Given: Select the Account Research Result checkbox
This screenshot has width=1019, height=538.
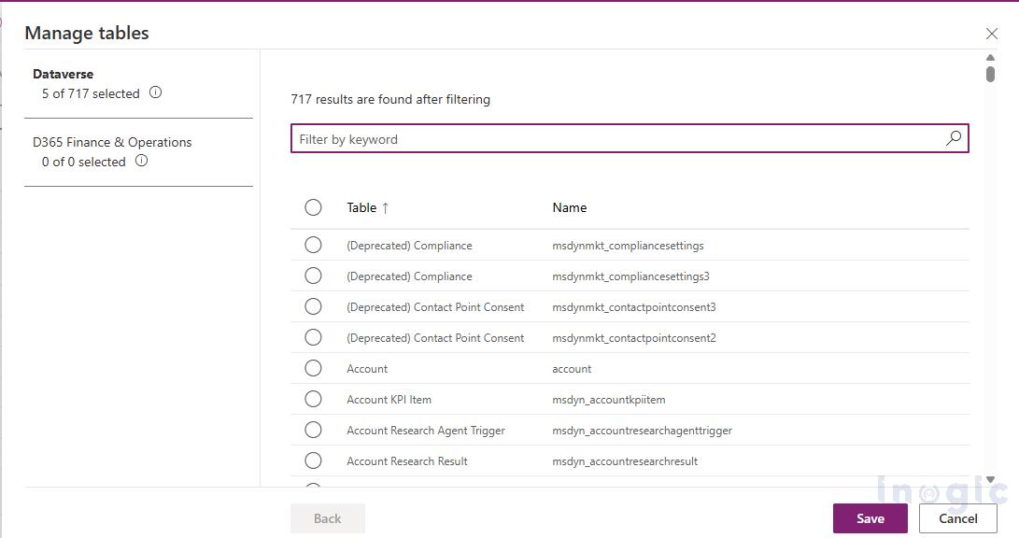Looking at the screenshot, I should pyautogui.click(x=313, y=460).
